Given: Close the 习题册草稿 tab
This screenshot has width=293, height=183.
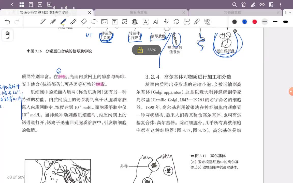Looking at the screenshot, I should coord(278,12).
